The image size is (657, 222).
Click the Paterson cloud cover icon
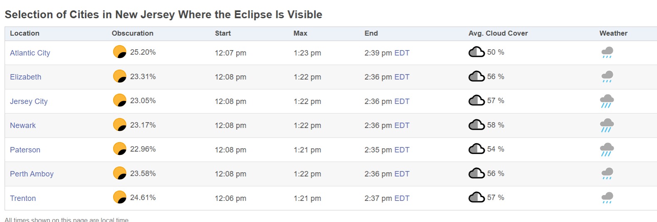[477, 149]
